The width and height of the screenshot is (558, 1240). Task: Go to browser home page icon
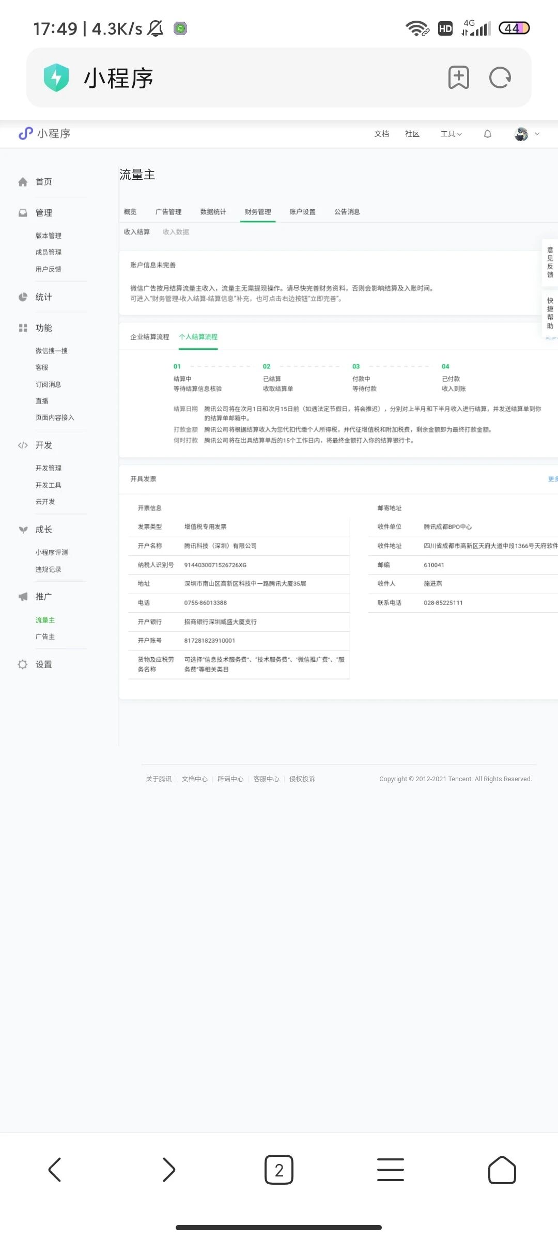(502, 1170)
